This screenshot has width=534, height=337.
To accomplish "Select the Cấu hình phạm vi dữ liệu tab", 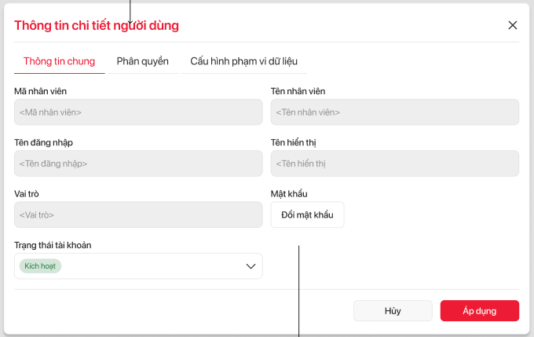I will point(243,61).
